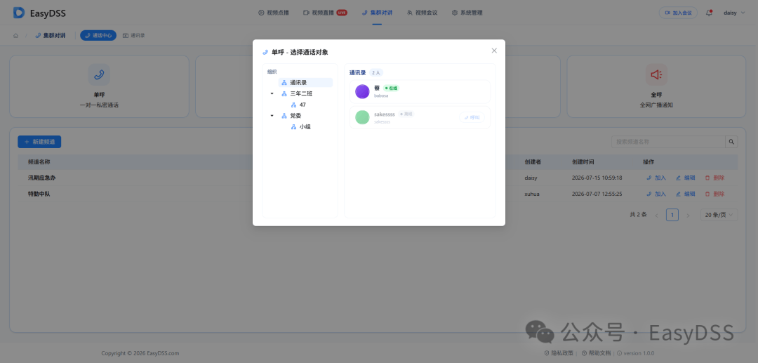This screenshot has height=363, width=758.
Task: Click the xuhua creator cell
Action: tap(532, 194)
